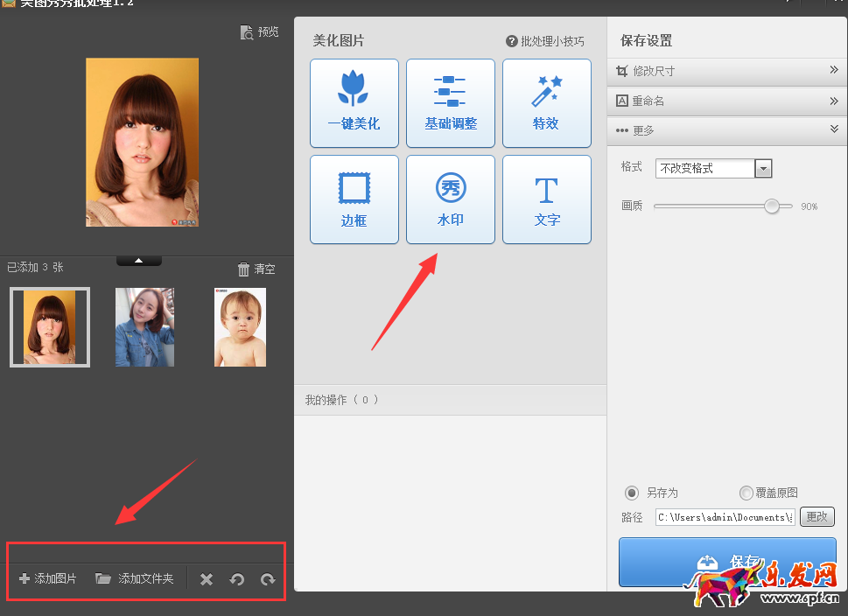Open the 基础调整 basic adjustment tool
Screen dimensions: 848x616
[x=450, y=102]
